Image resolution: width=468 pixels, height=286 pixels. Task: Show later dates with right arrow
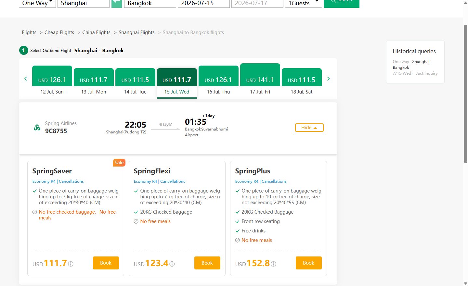click(328, 79)
